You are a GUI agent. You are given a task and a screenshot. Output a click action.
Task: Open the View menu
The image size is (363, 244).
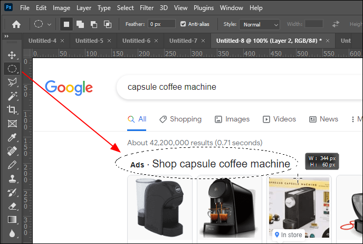[x=180, y=8]
